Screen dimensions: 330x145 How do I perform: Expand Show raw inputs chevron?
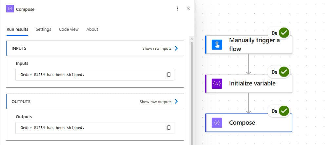[176, 48]
